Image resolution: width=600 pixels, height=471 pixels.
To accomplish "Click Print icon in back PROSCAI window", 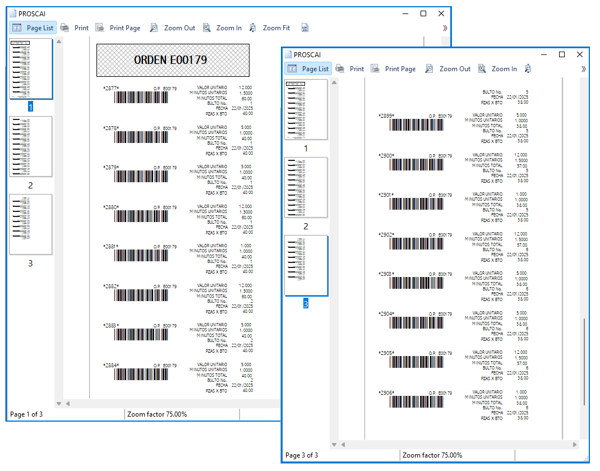I will pyautogui.click(x=64, y=28).
